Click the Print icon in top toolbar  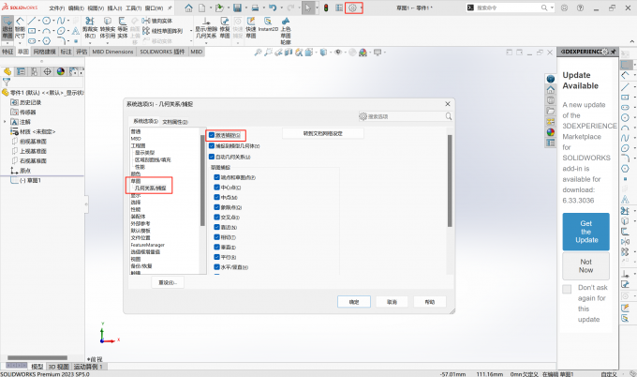point(255,8)
